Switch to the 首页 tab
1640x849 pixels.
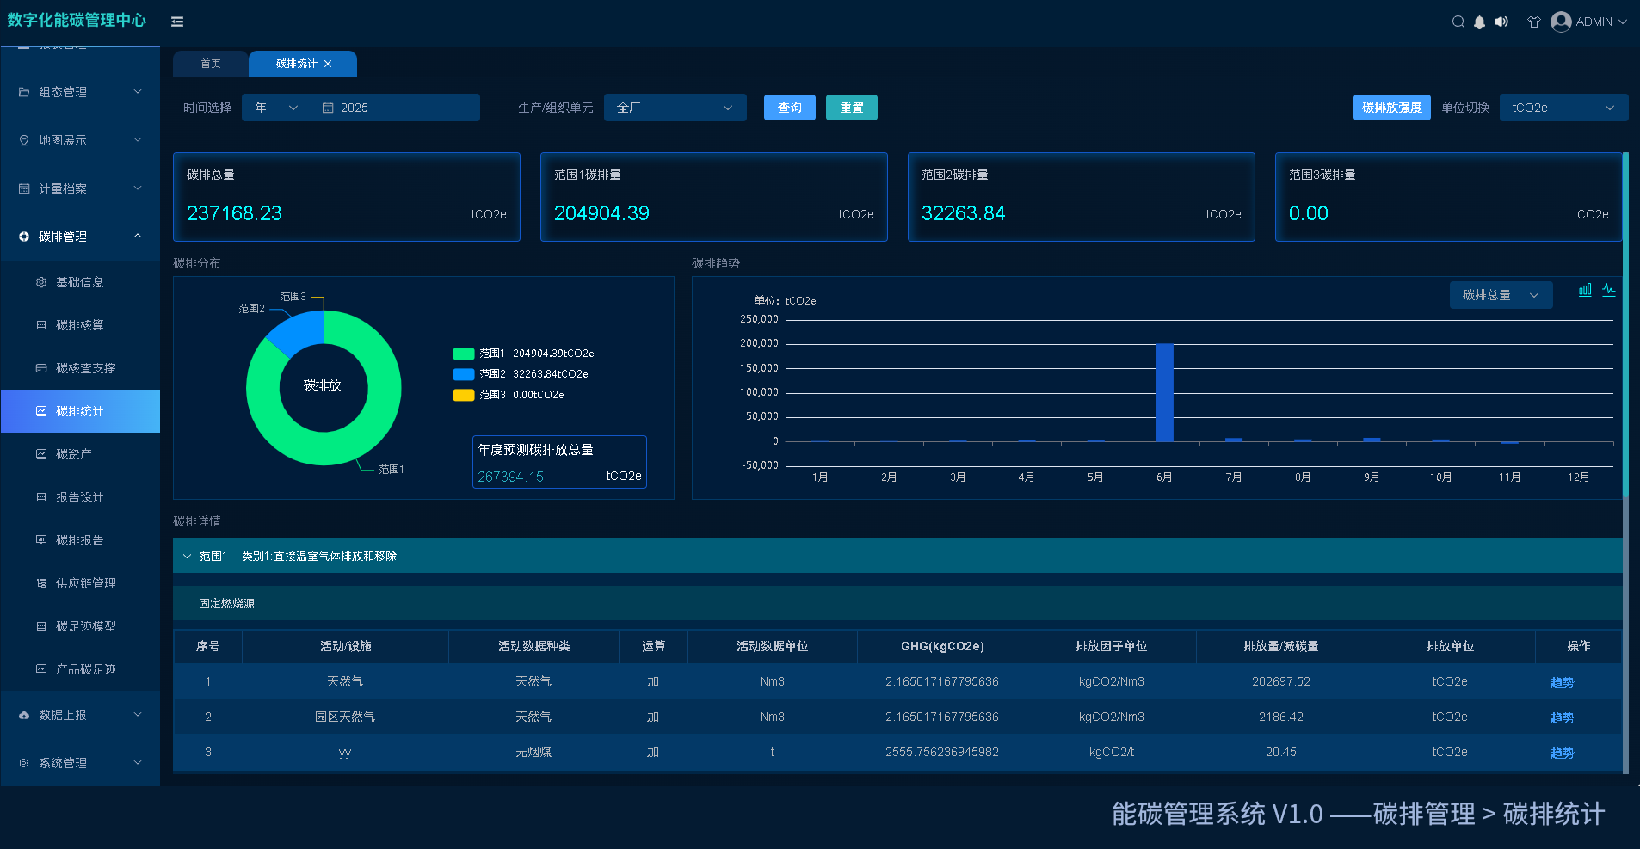point(211,64)
